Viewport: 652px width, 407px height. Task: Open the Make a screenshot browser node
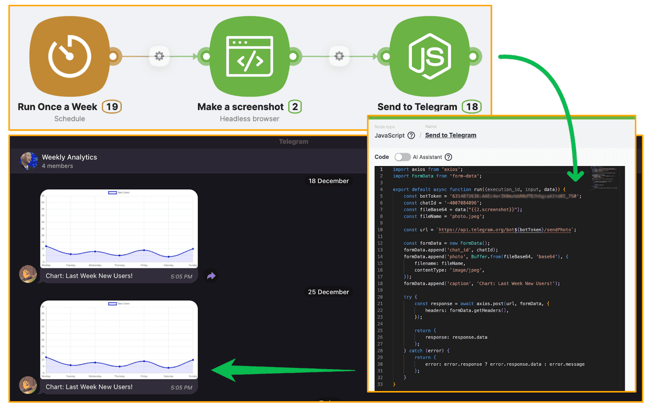[249, 57]
